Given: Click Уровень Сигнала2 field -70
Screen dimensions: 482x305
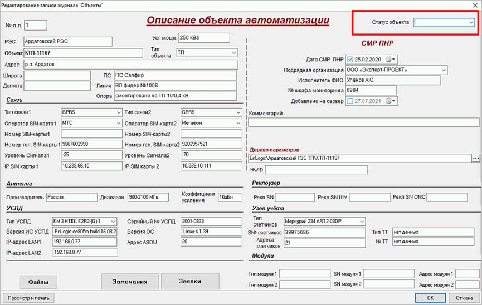Looking at the screenshot, I should [212, 155].
